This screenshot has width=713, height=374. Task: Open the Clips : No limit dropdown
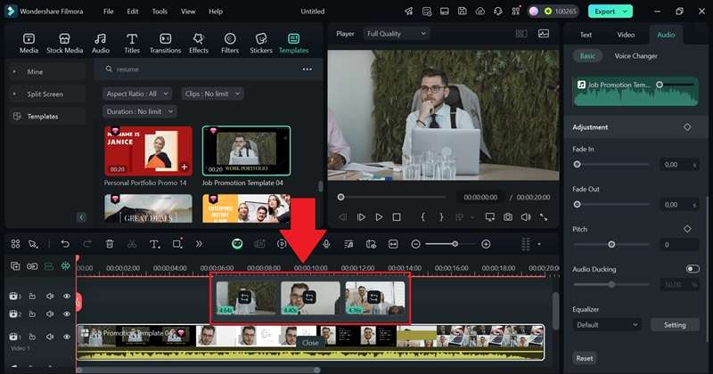pyautogui.click(x=212, y=93)
